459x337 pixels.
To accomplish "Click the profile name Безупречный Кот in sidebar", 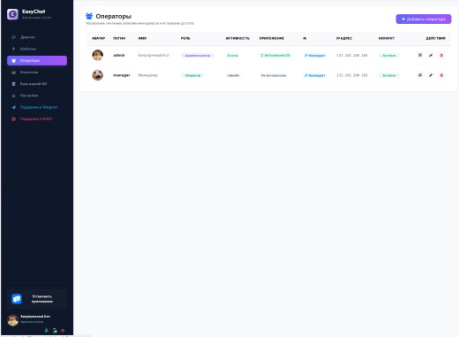I will pos(35,317).
